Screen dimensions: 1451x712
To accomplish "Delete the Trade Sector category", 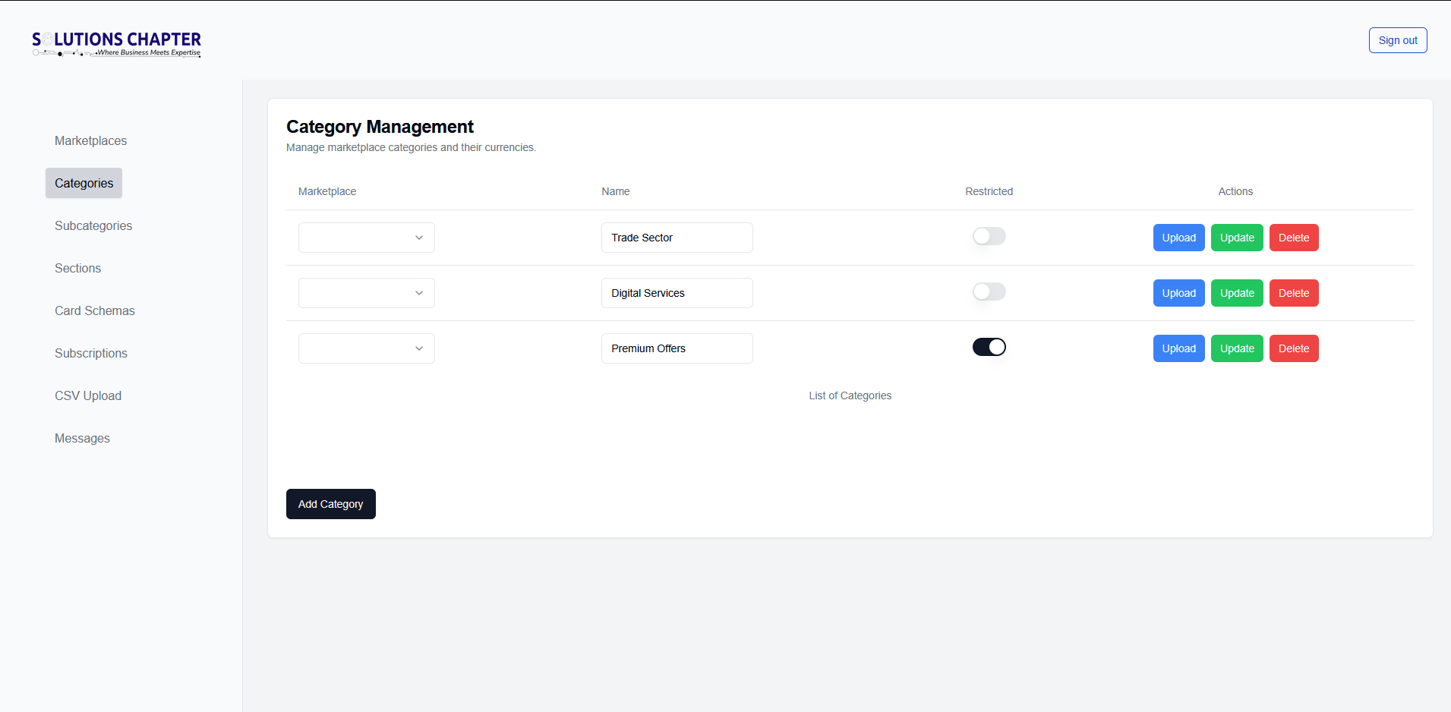I will tap(1293, 238).
